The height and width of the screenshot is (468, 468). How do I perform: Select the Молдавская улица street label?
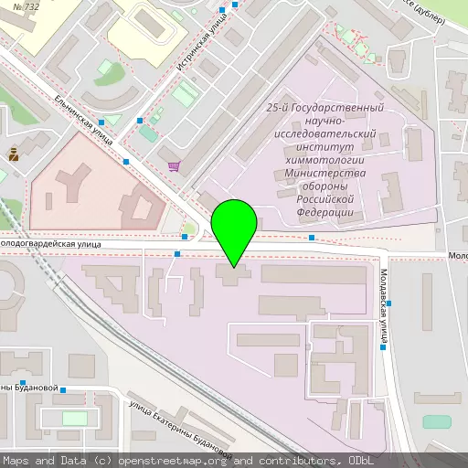[384, 305]
